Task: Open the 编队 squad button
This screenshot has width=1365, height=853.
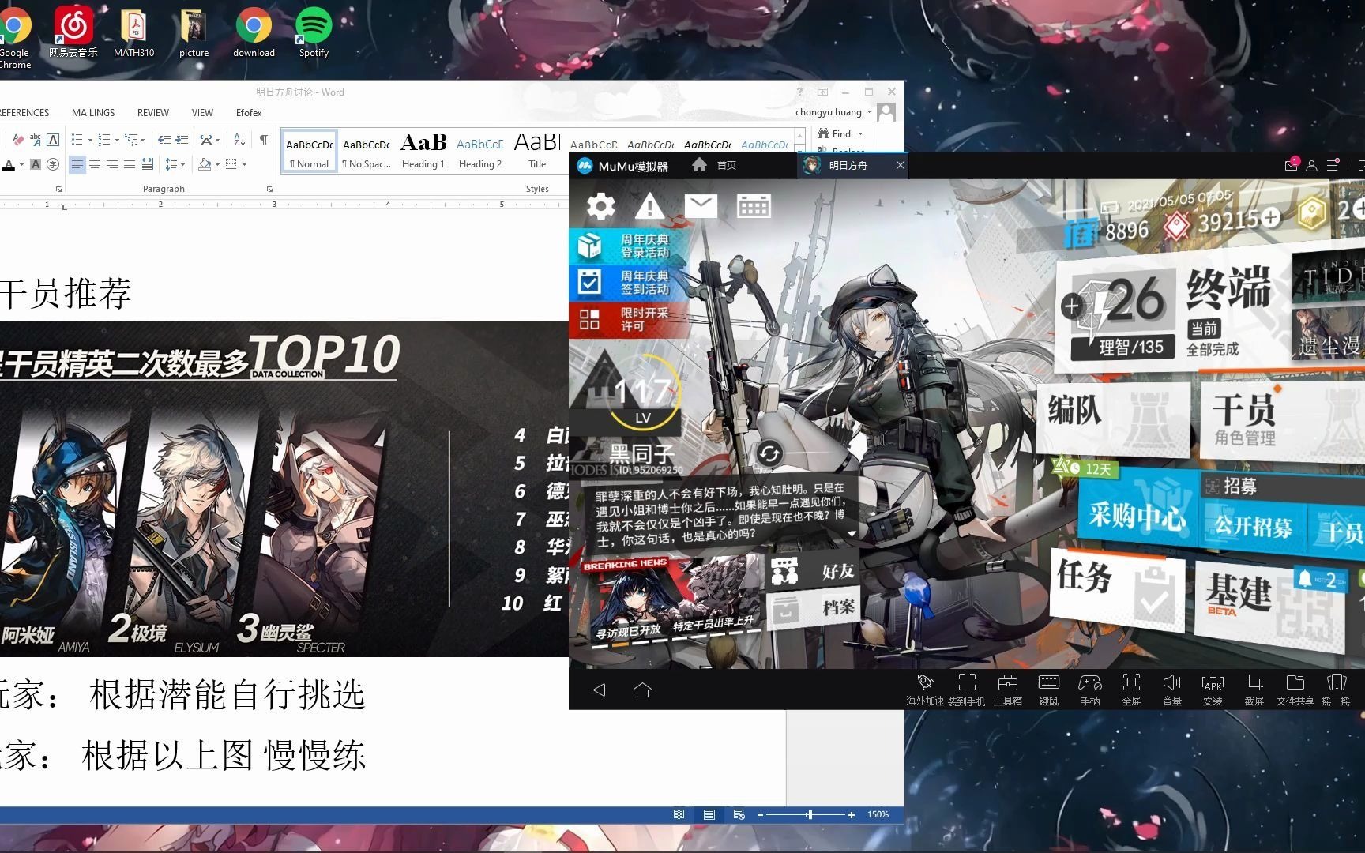Action: click(x=1112, y=419)
